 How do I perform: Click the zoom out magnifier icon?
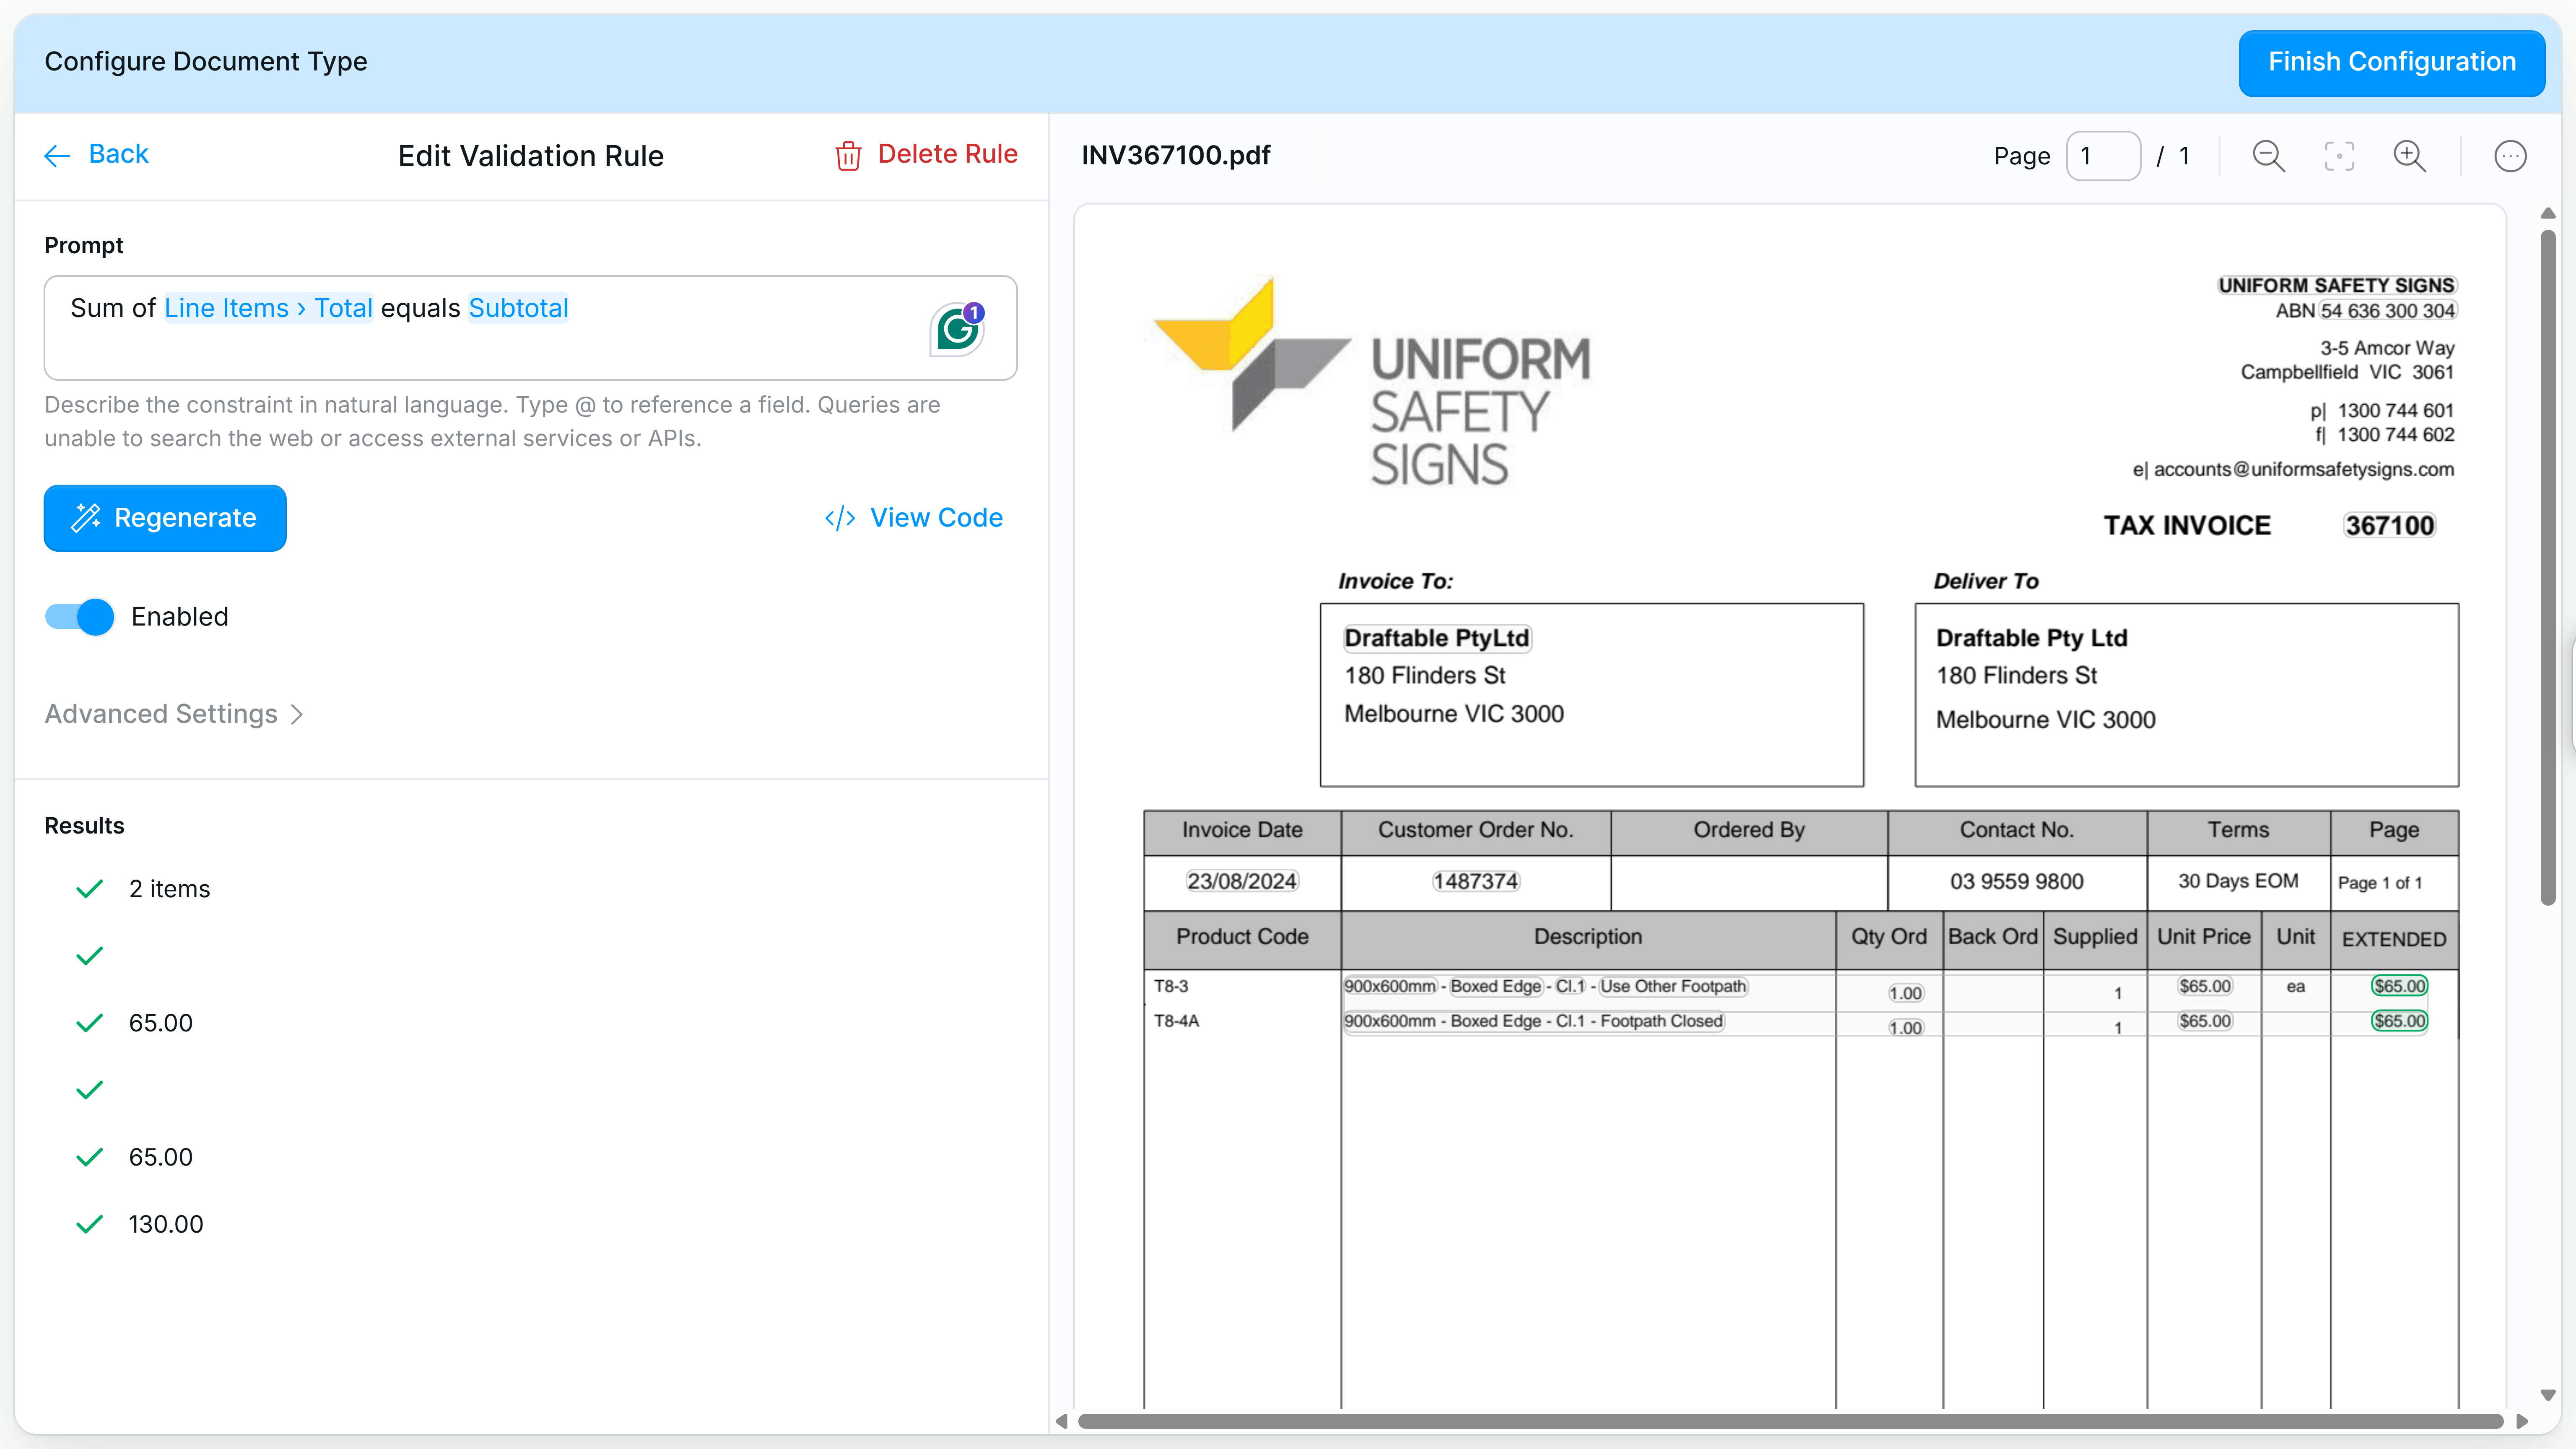[2268, 156]
